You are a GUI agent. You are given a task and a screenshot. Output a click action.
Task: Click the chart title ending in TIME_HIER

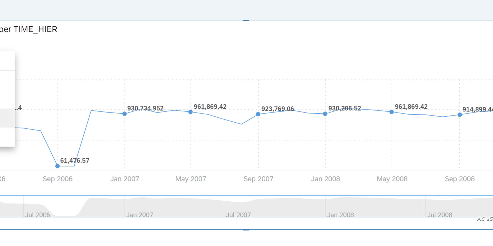(29, 29)
